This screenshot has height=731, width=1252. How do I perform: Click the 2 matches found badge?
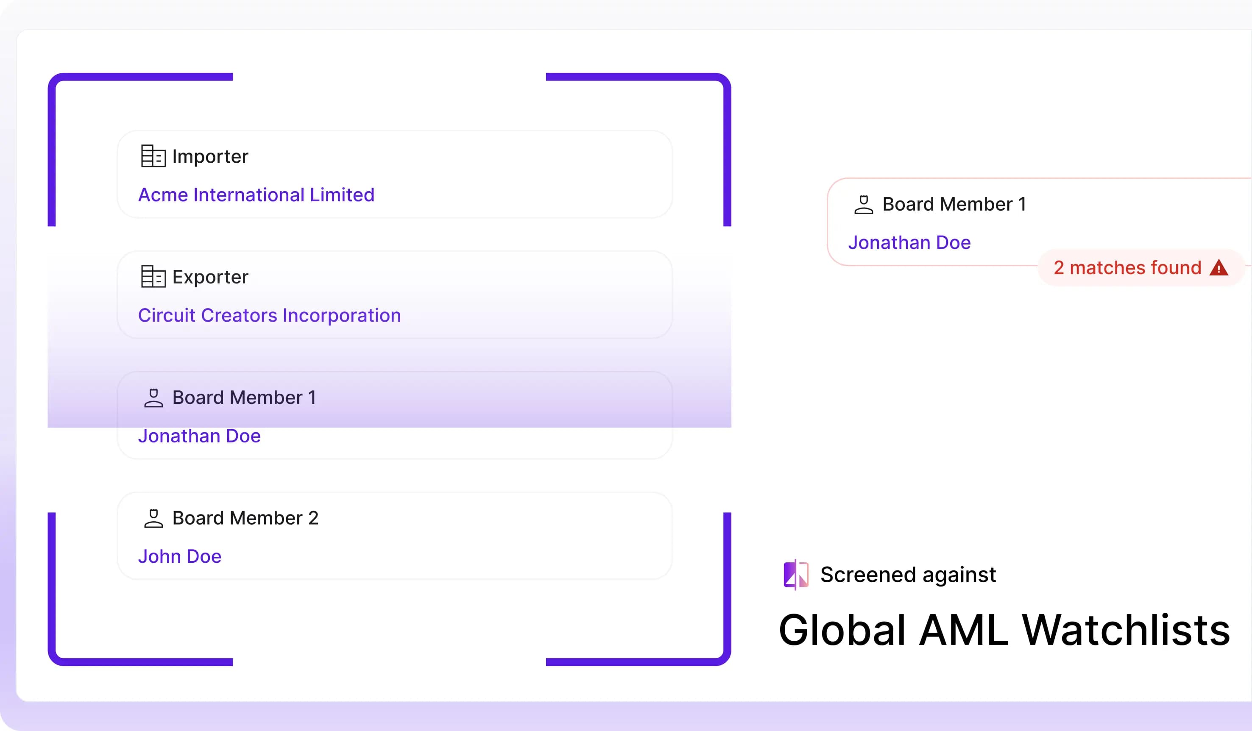(1128, 268)
